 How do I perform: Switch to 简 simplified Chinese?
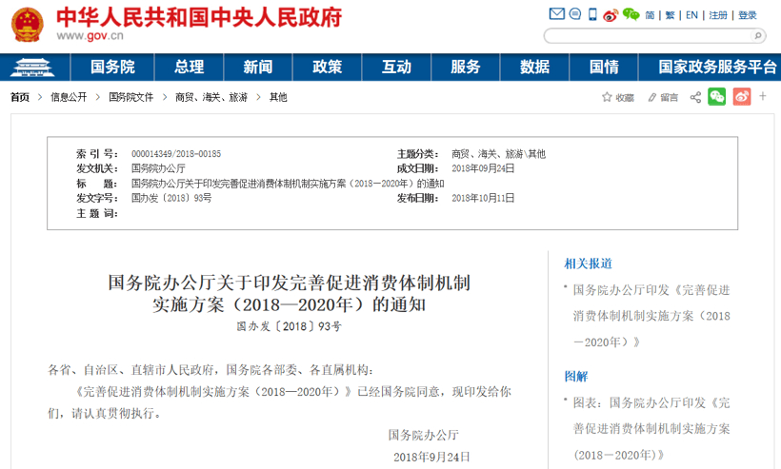pos(650,15)
